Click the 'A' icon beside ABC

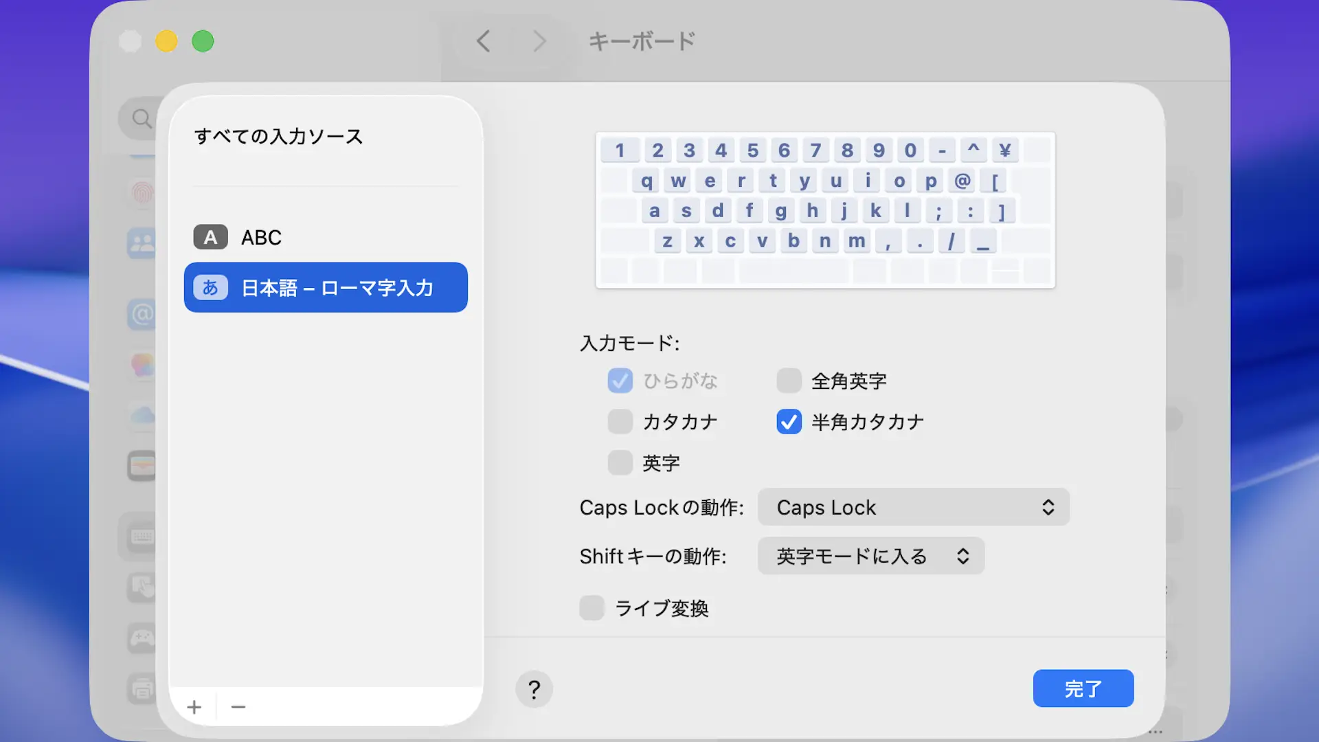[x=210, y=237]
